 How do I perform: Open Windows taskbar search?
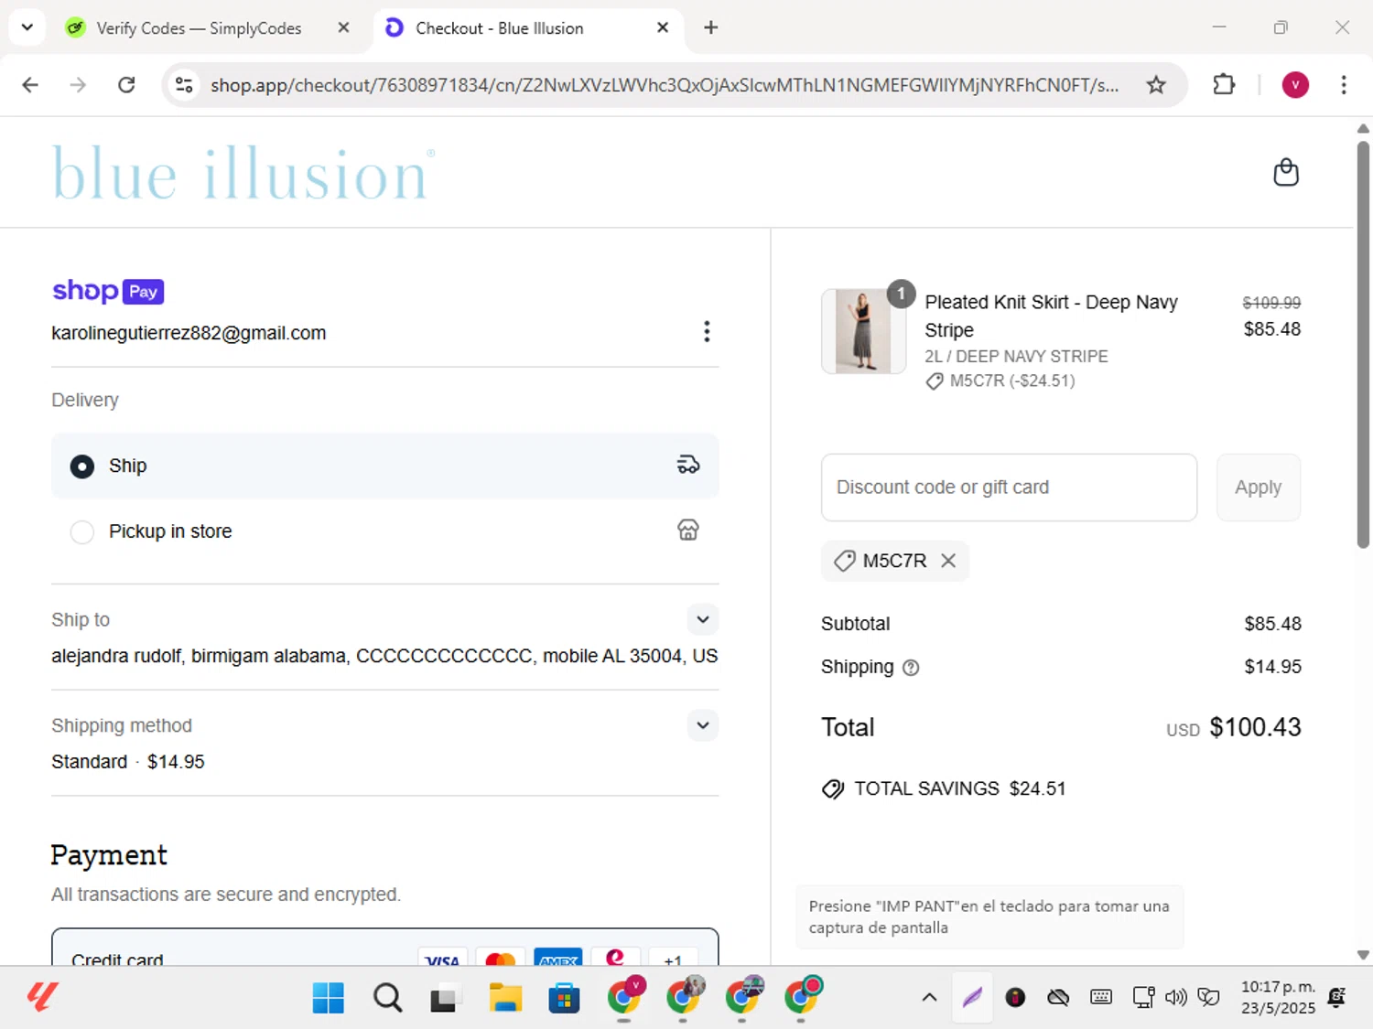387,998
